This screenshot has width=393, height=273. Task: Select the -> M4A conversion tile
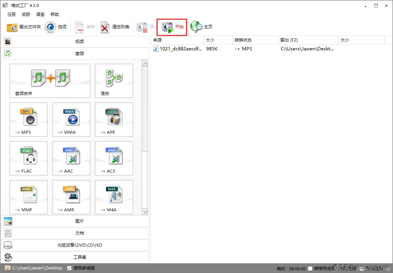[x=114, y=197]
